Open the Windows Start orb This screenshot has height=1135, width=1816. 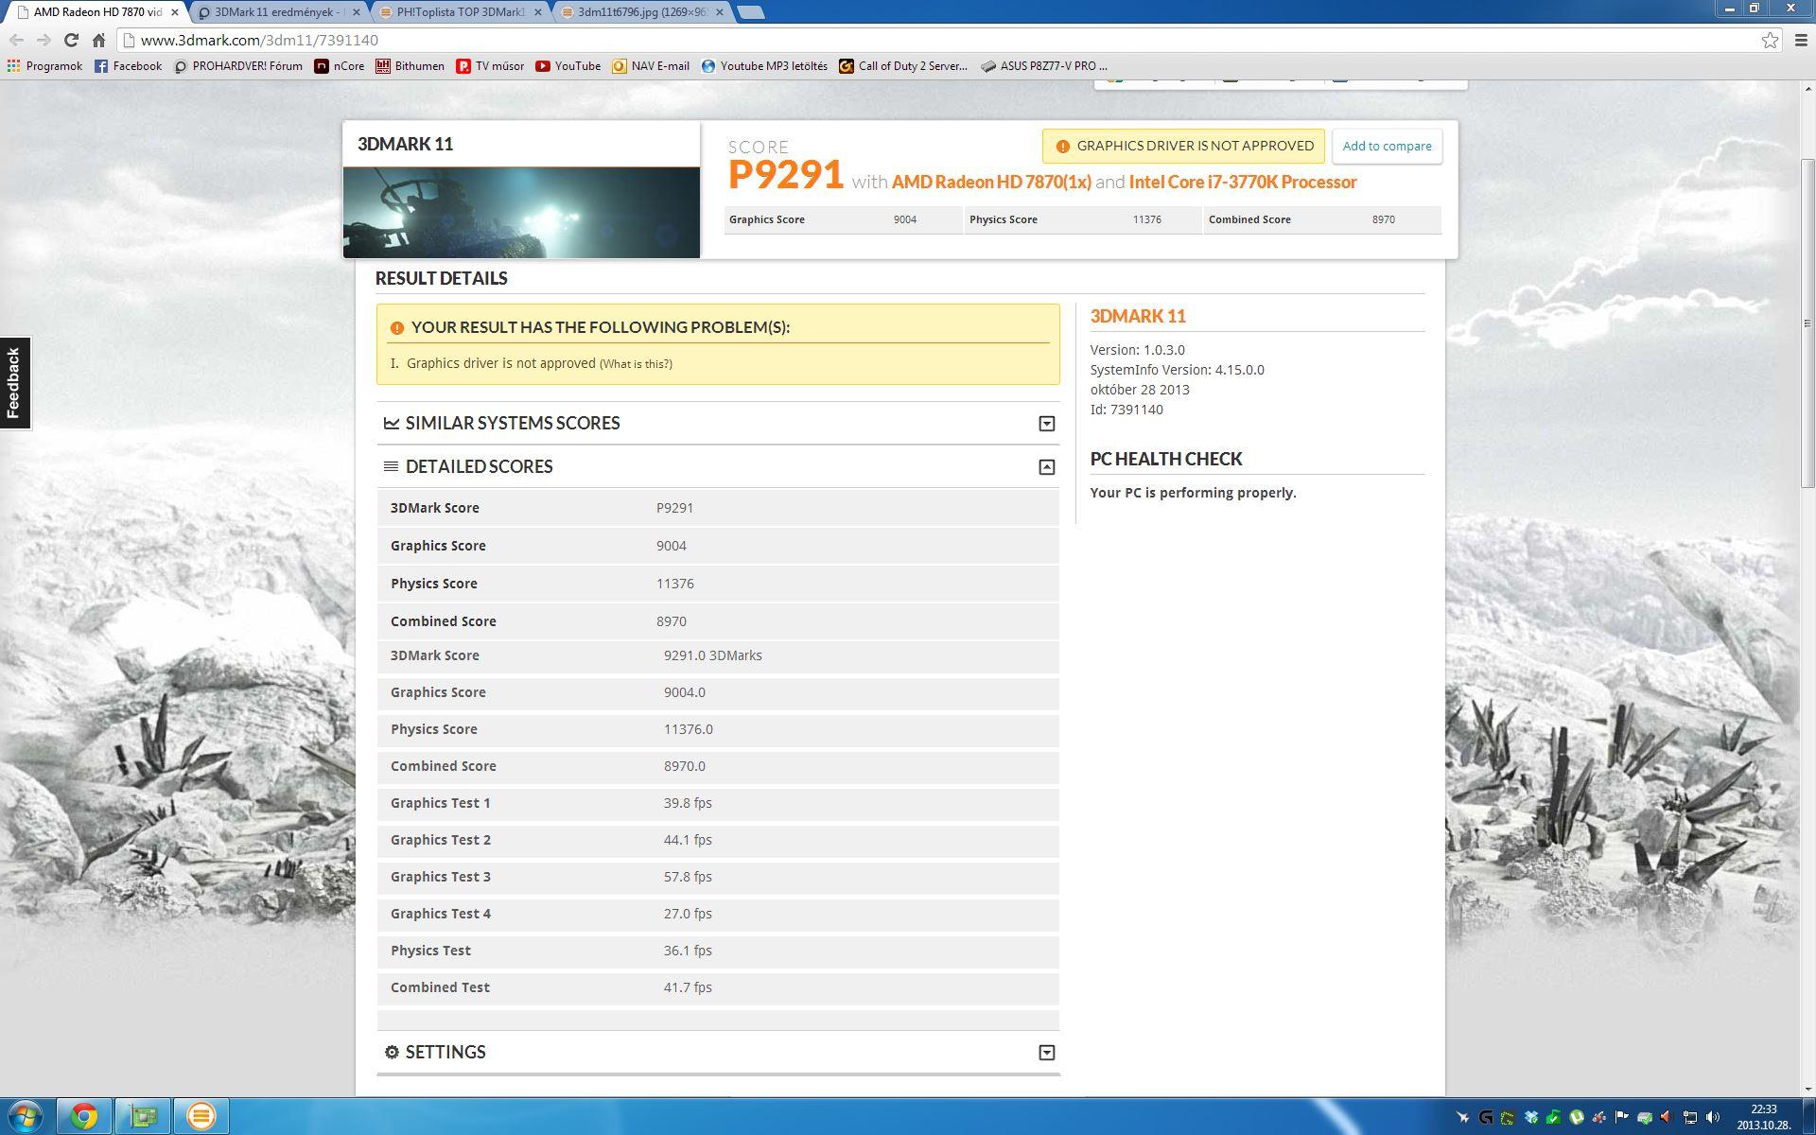point(26,1116)
